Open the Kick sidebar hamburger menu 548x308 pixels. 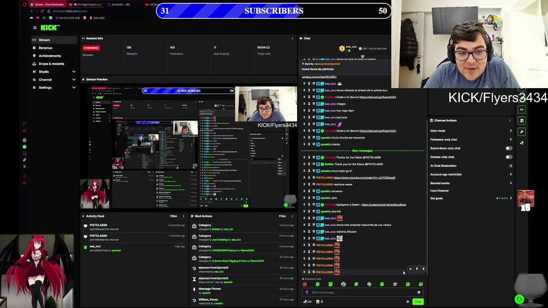[x=35, y=28]
